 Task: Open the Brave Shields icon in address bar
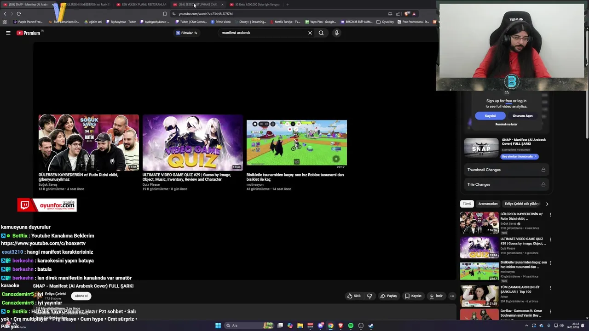pyautogui.click(x=406, y=14)
